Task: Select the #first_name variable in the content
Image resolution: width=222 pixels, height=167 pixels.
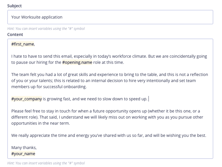Action: point(23,44)
